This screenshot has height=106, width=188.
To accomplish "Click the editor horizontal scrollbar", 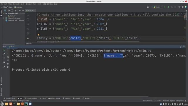I will (x=88, y=42).
